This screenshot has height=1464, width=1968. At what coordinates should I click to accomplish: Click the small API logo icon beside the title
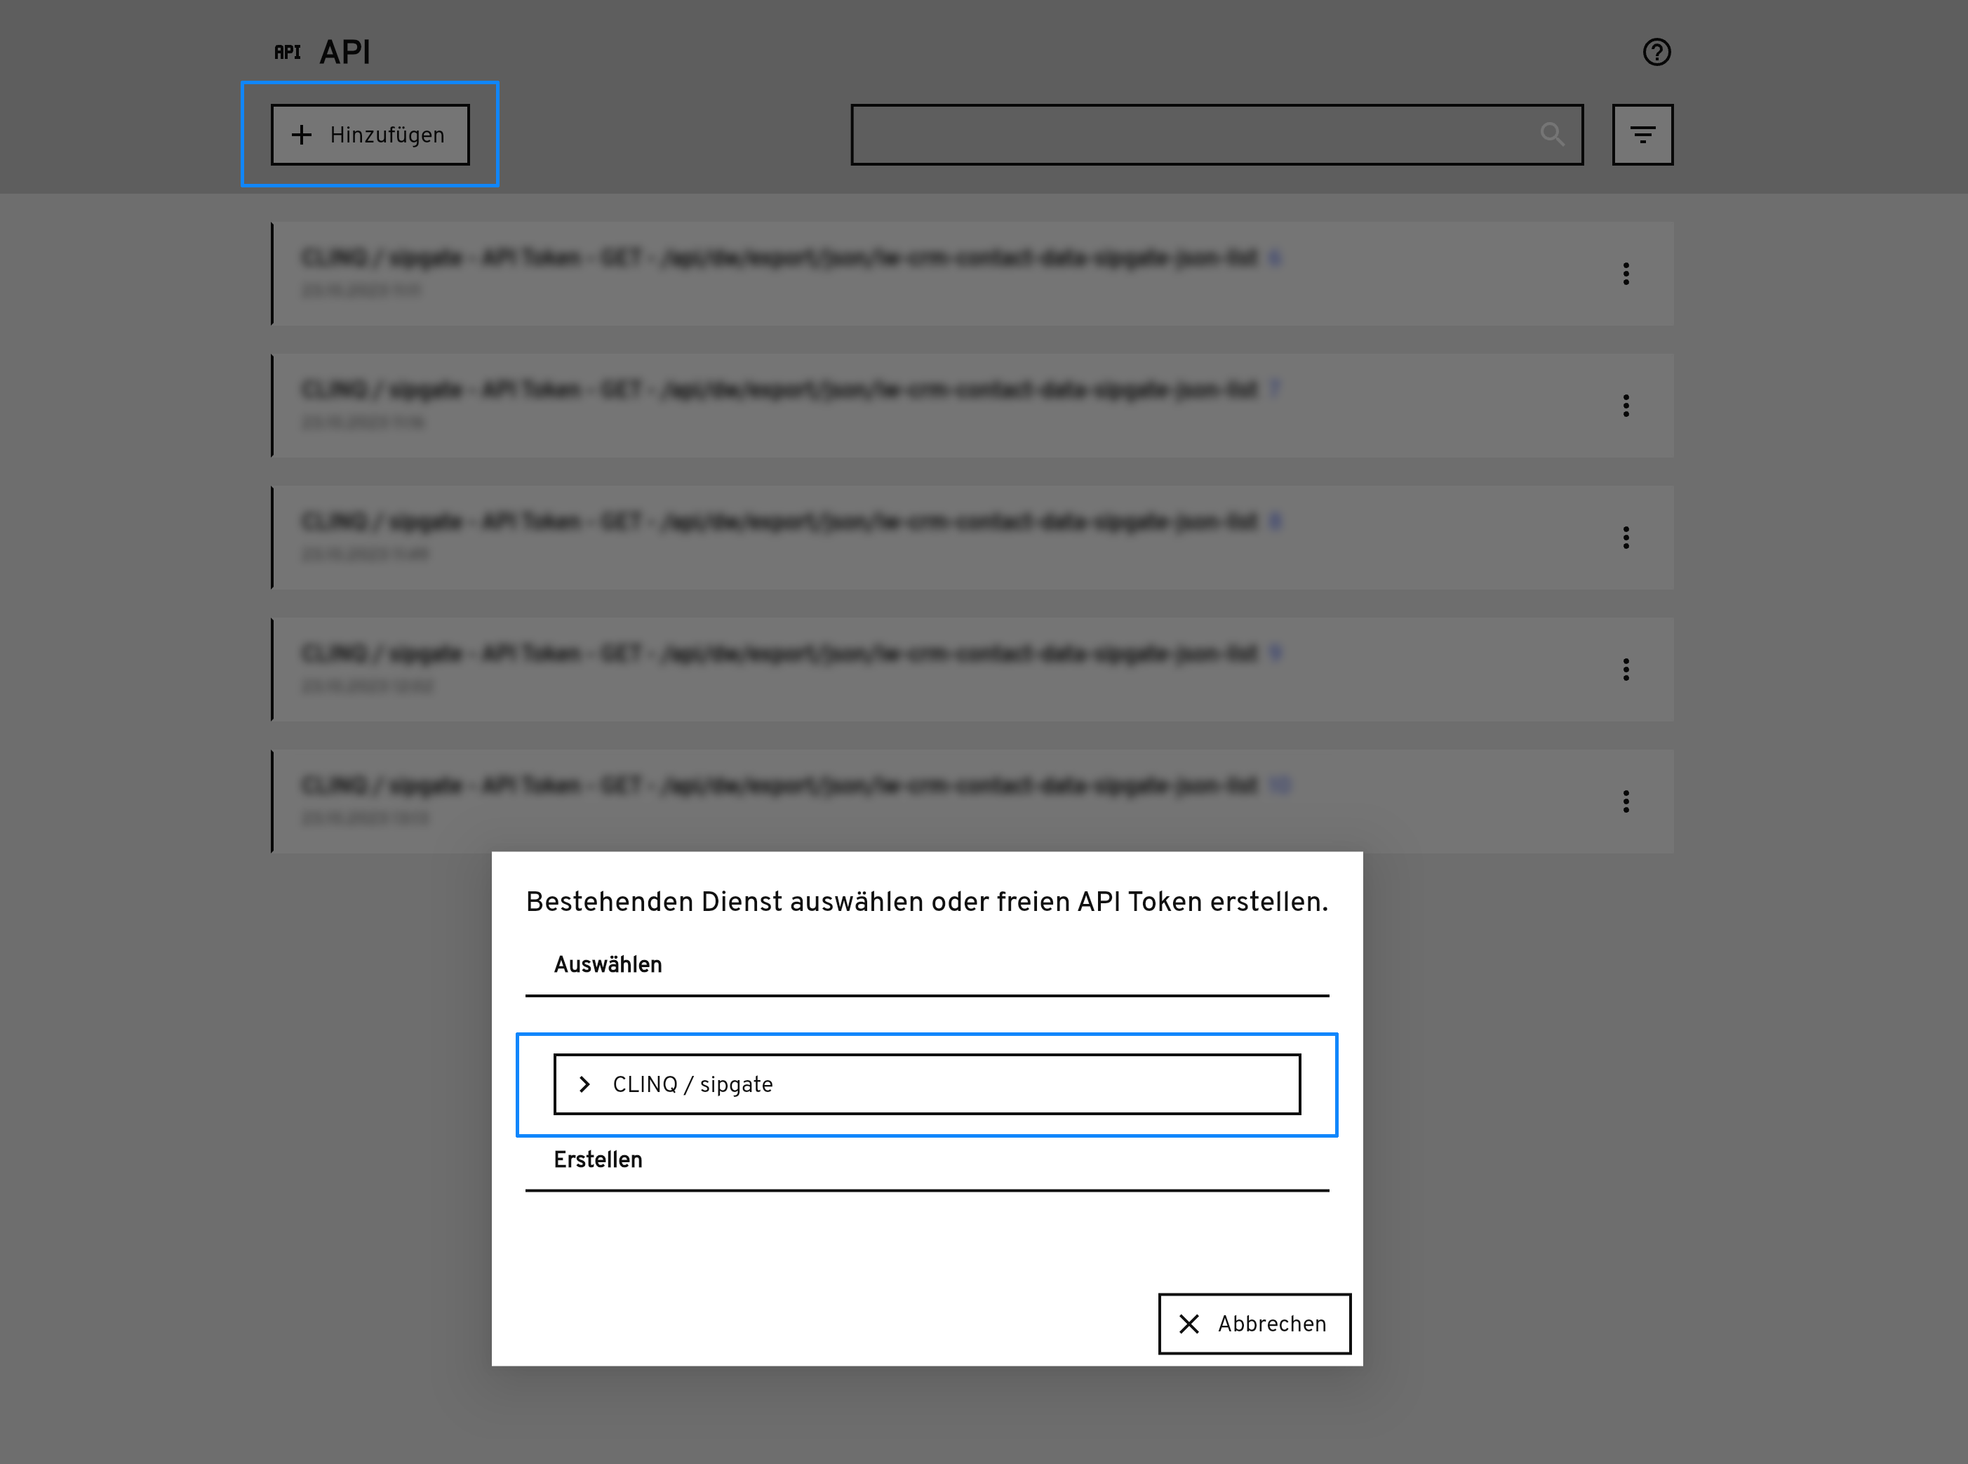pyautogui.click(x=287, y=52)
